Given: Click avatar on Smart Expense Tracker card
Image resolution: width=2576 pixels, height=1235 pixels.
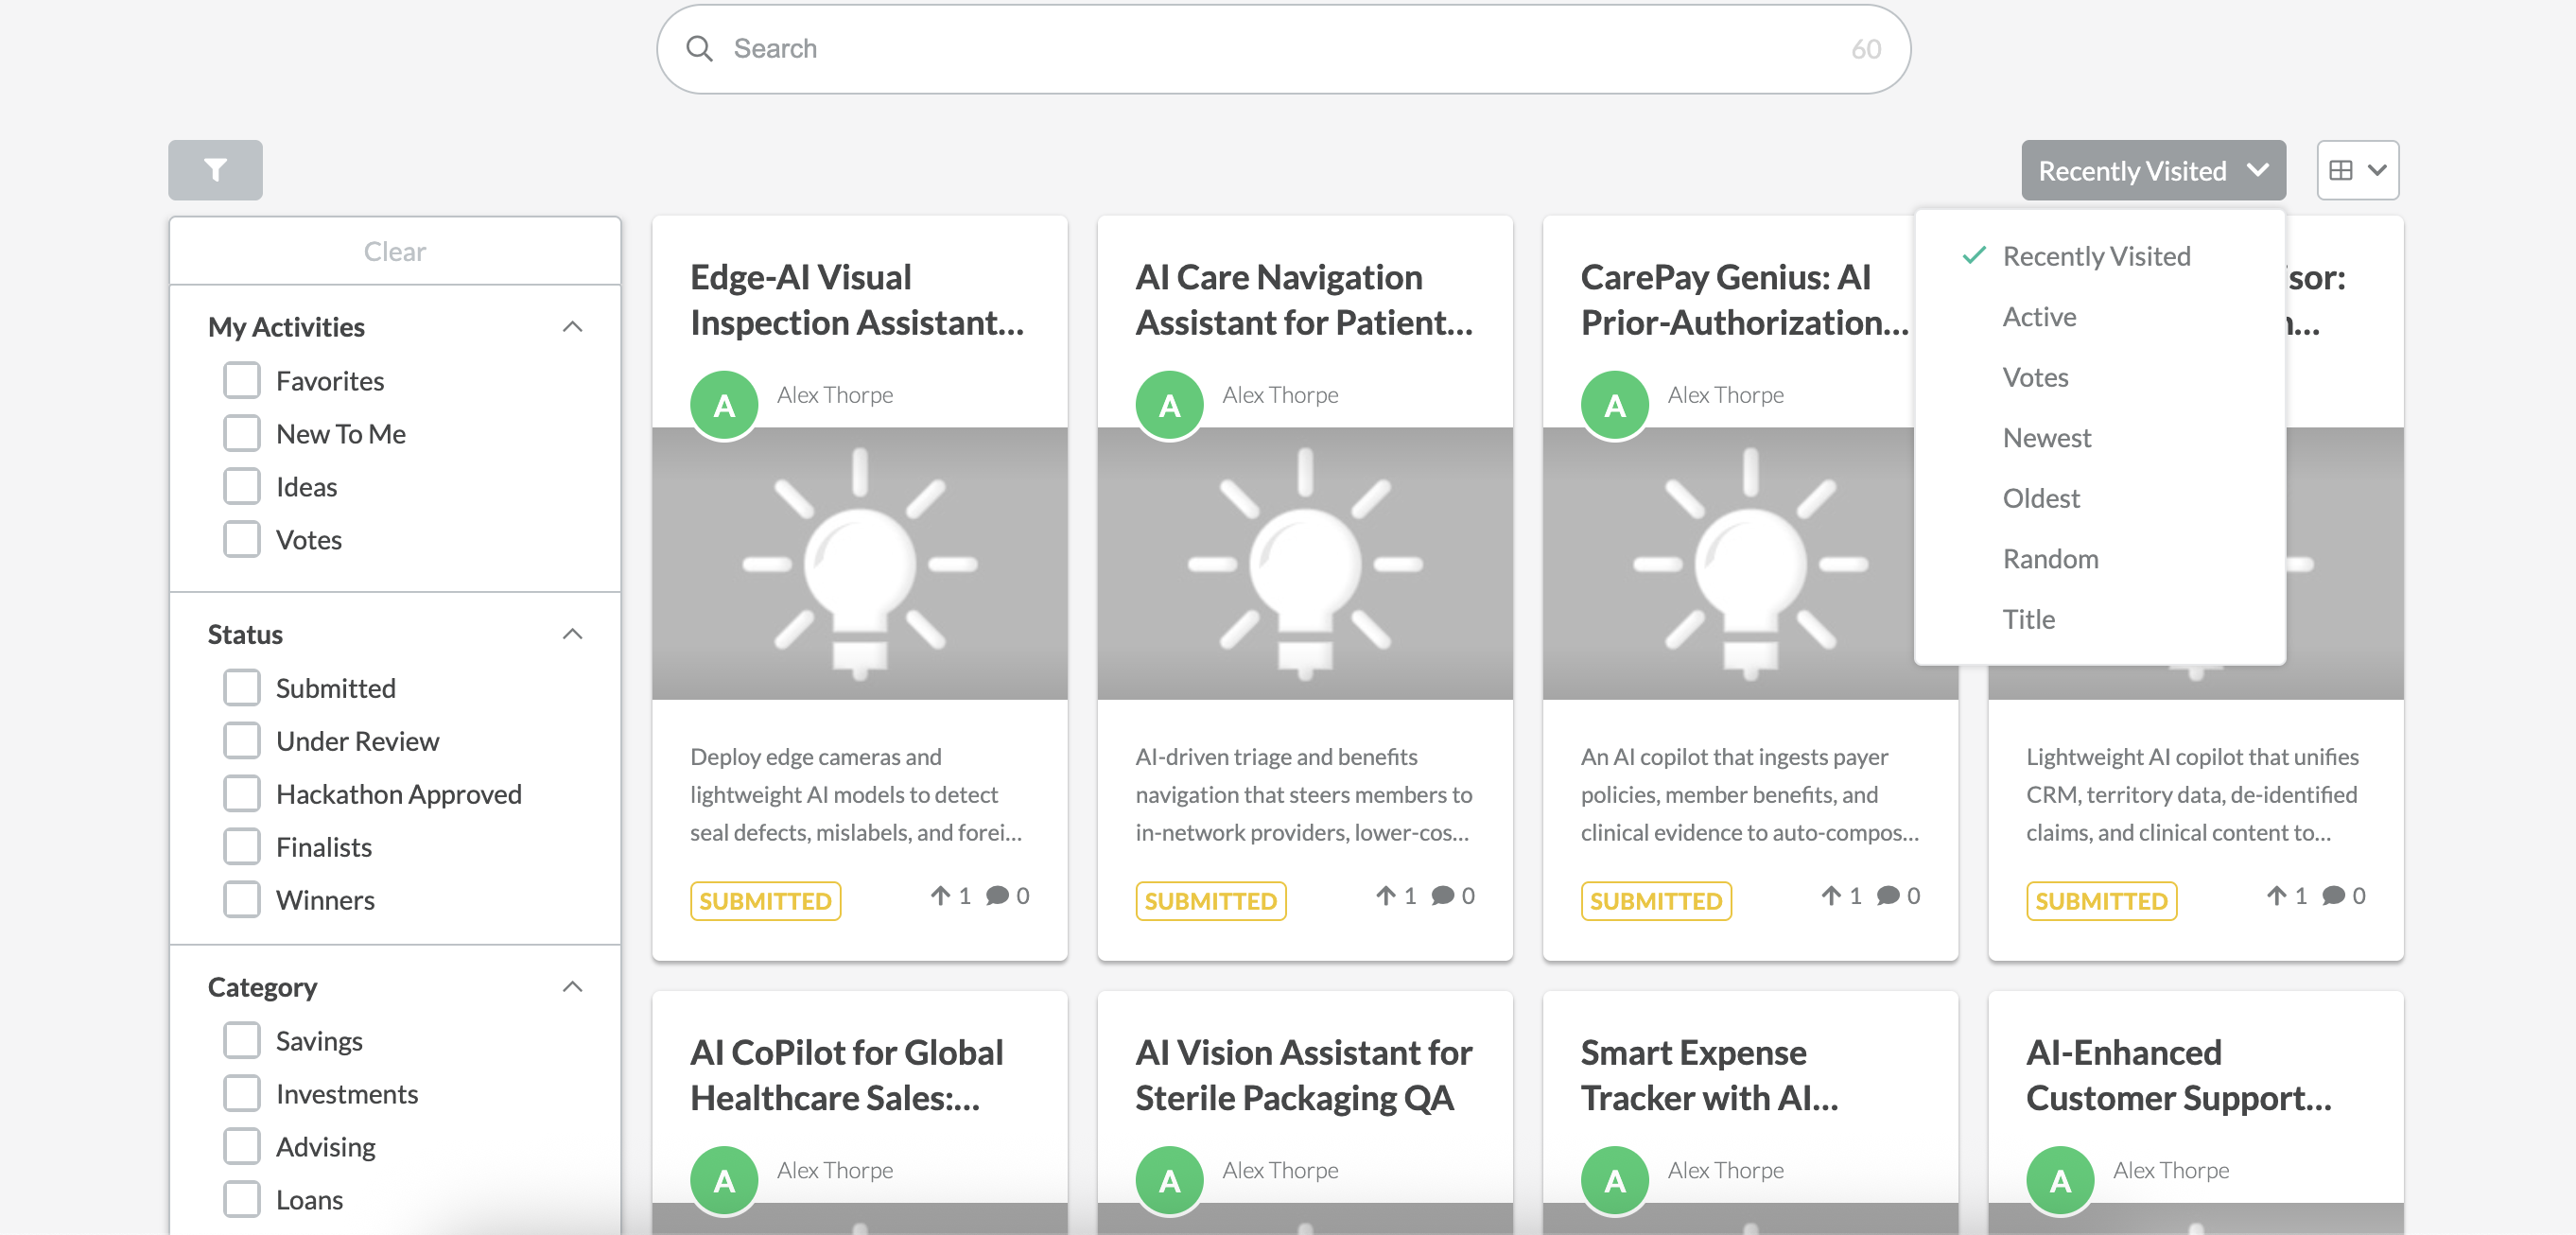Looking at the screenshot, I should click(1614, 1180).
